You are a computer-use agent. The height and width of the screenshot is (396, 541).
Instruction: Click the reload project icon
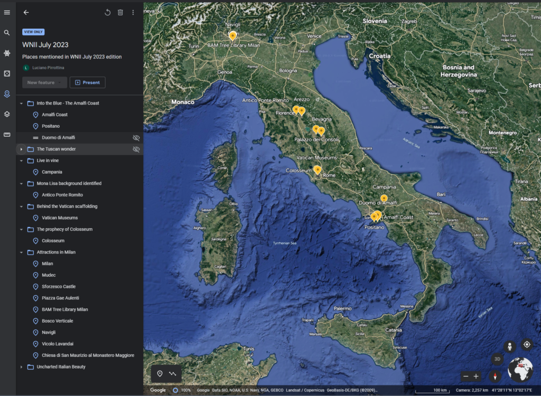coord(108,13)
